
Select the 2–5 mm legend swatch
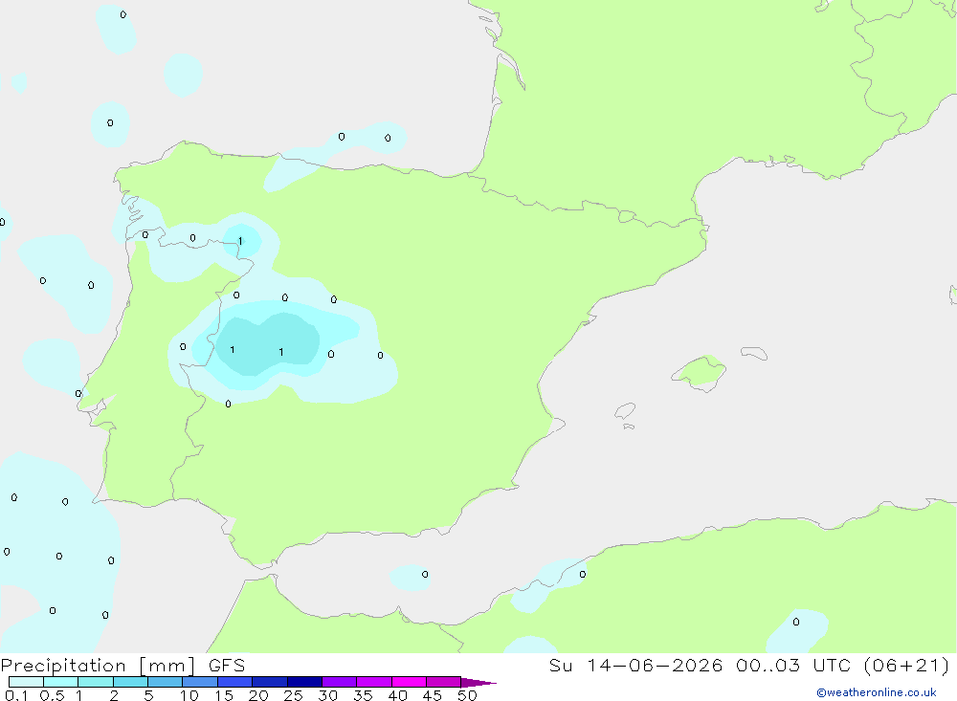pyautogui.click(x=130, y=682)
